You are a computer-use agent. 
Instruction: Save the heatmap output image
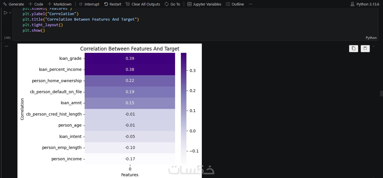click(x=365, y=48)
